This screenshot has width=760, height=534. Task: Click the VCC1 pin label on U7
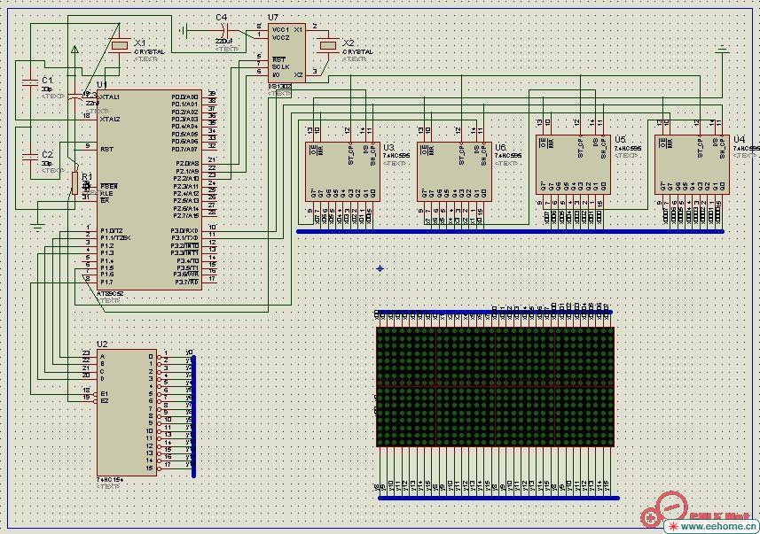280,30
